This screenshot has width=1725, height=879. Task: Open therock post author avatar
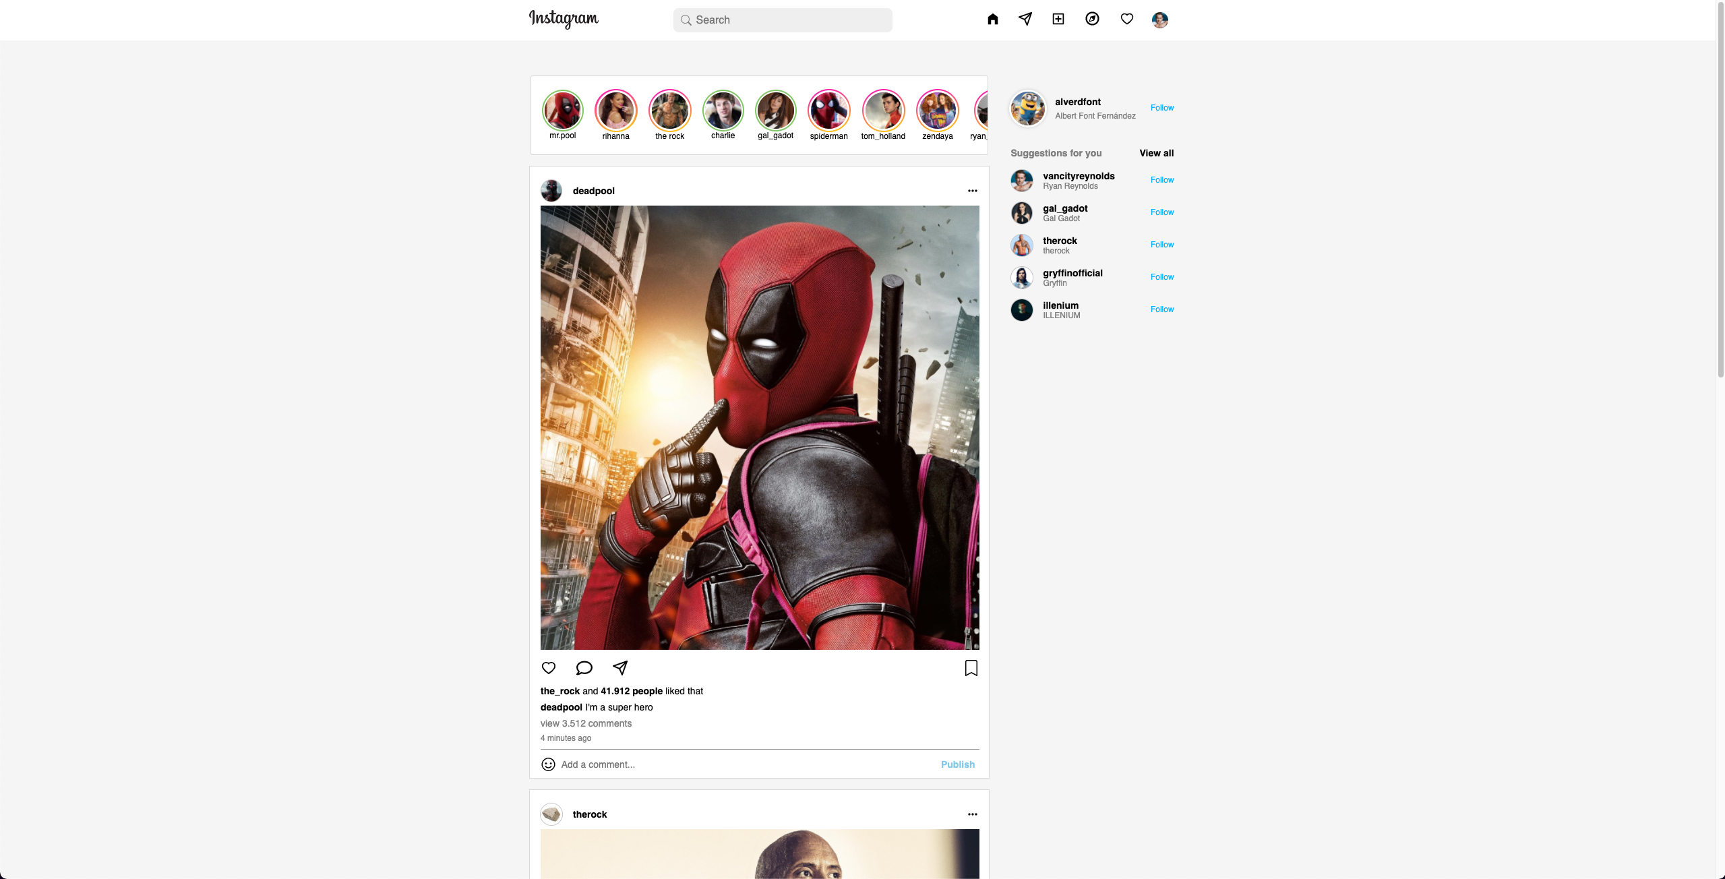click(551, 814)
